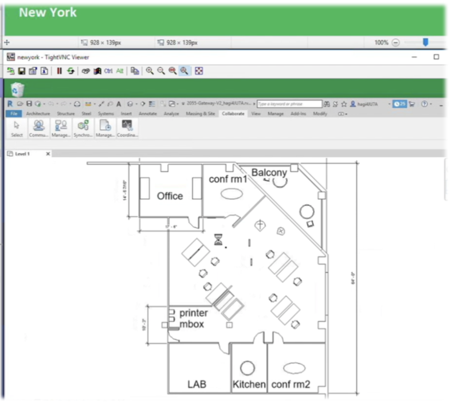Click the Measure icon in Revit quick access
The height and width of the screenshot is (404, 451).
point(88,104)
